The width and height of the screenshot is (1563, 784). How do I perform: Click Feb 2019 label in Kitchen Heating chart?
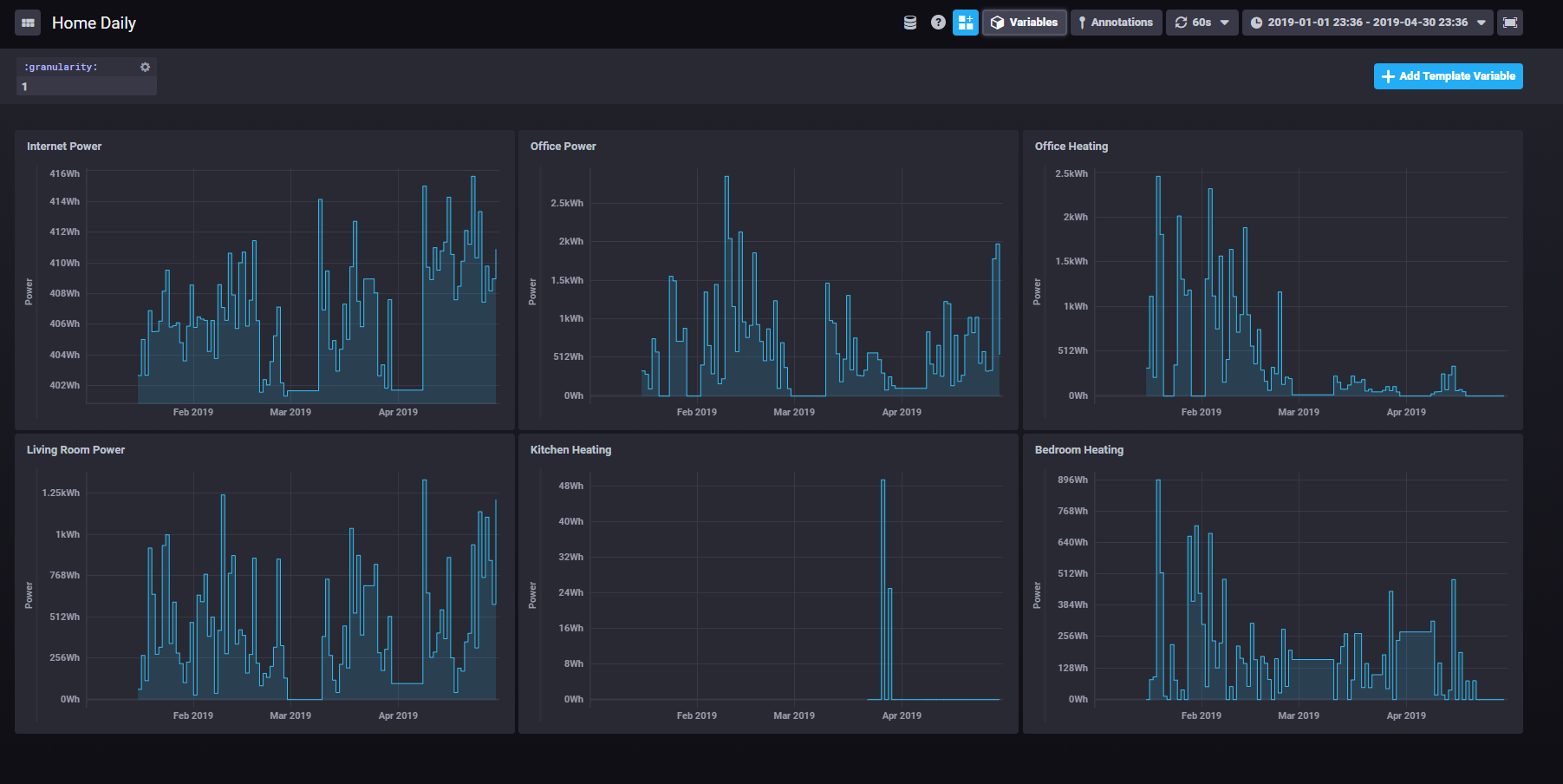point(697,715)
